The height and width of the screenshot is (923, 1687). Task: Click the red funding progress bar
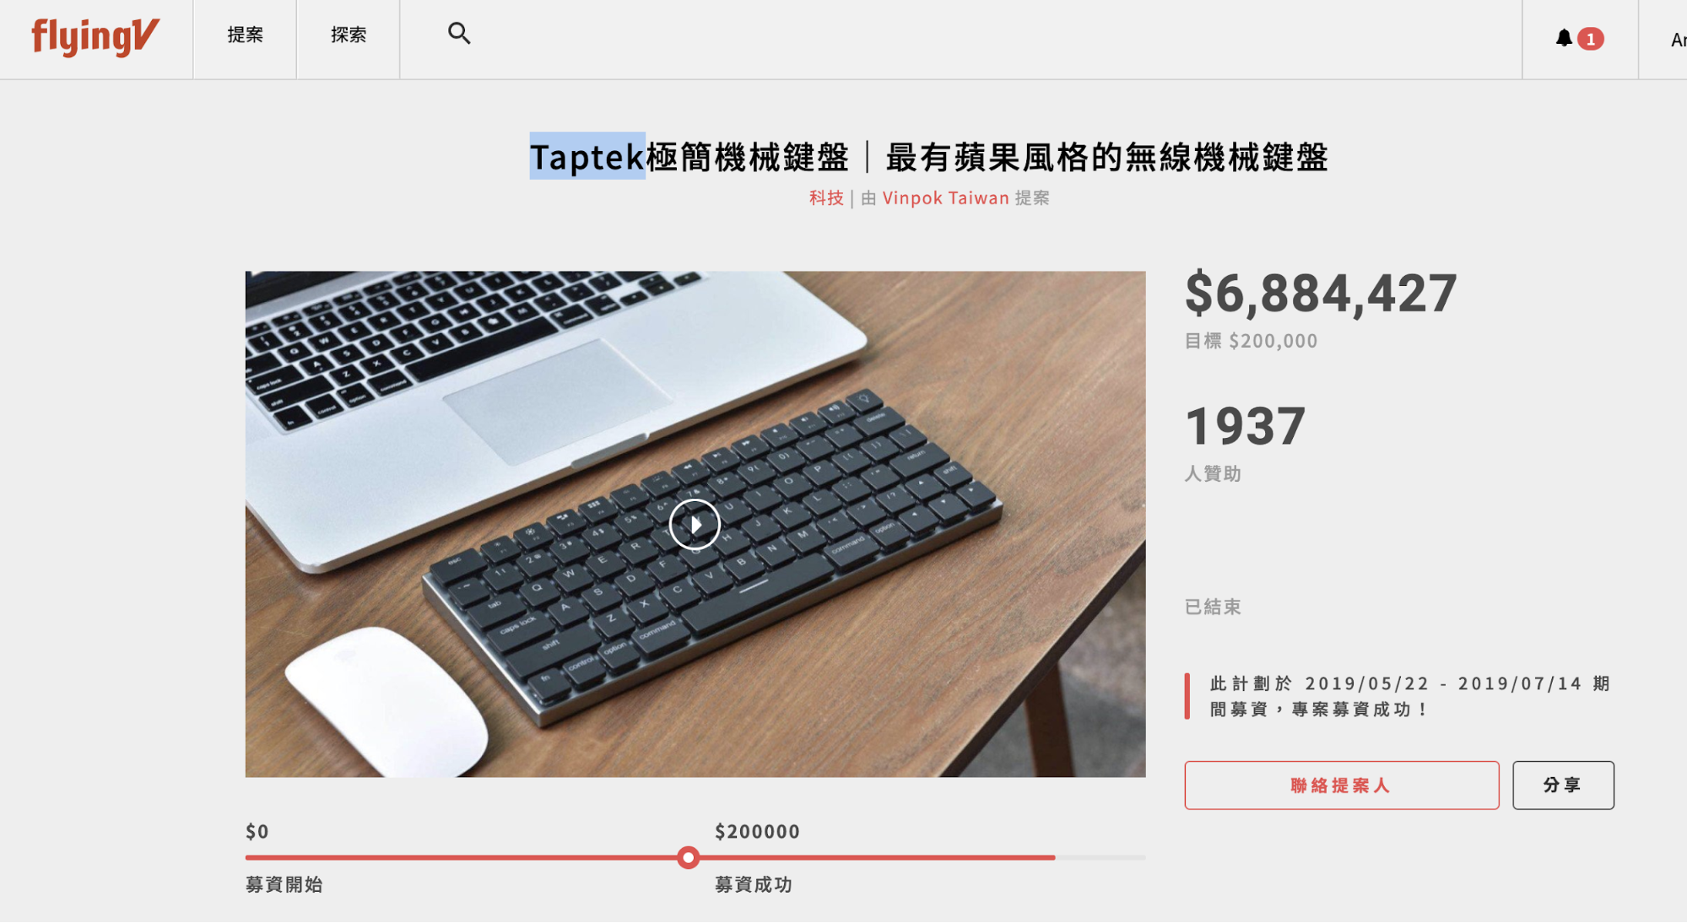tap(650, 857)
